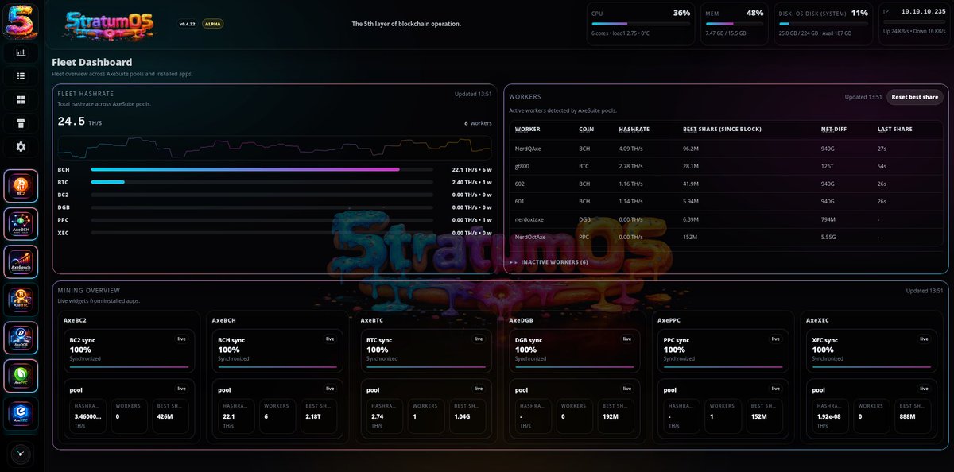Open the AxeDGB card title
The height and width of the screenshot is (472, 954).
pos(522,320)
